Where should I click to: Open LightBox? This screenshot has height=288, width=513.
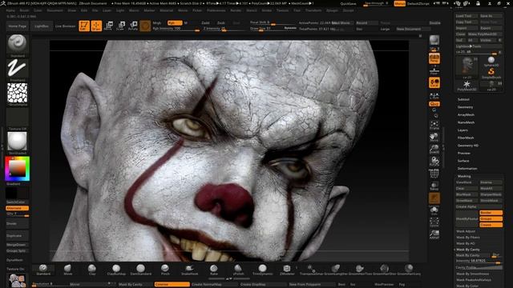coord(42,26)
